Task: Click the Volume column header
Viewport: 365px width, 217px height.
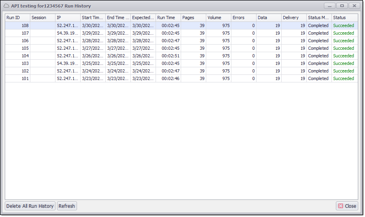Action: [218, 18]
